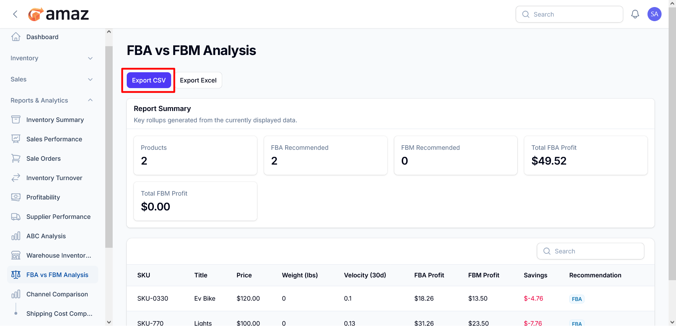Image resolution: width=676 pixels, height=326 pixels.
Task: Expand the Inventory menu section
Action: pyautogui.click(x=52, y=58)
